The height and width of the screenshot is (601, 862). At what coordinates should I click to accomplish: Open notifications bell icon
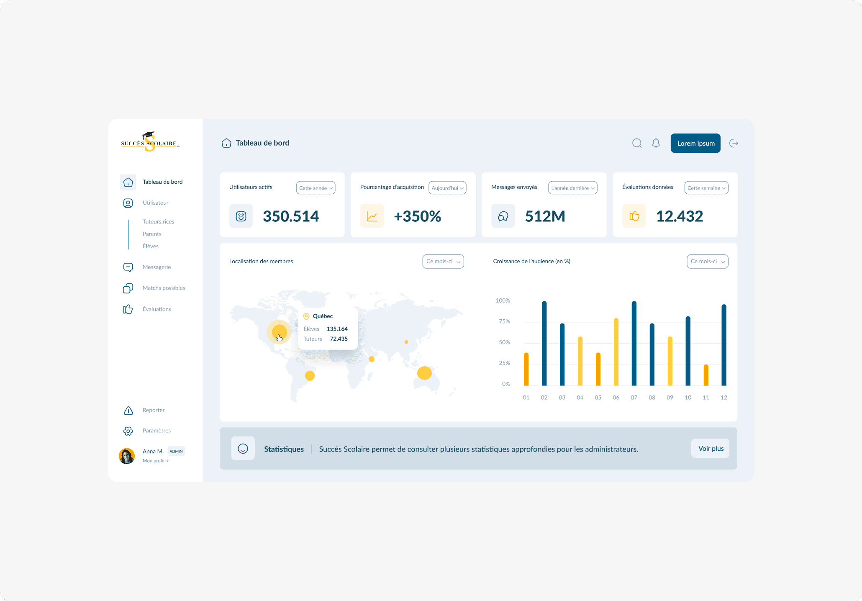point(656,143)
